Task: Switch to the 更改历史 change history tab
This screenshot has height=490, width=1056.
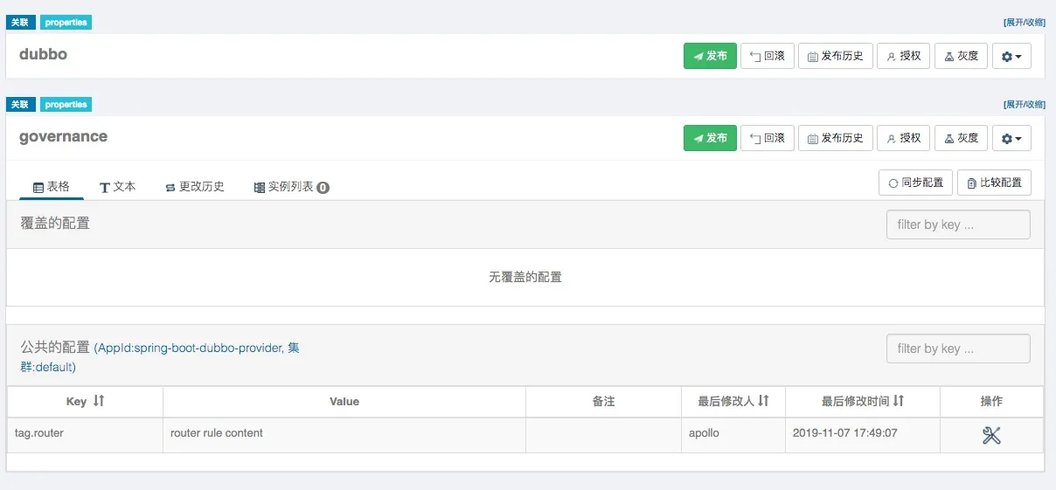Action: pyautogui.click(x=195, y=187)
